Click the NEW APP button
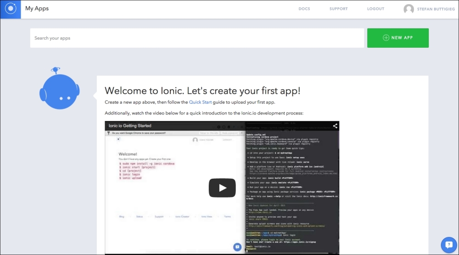 398,38
